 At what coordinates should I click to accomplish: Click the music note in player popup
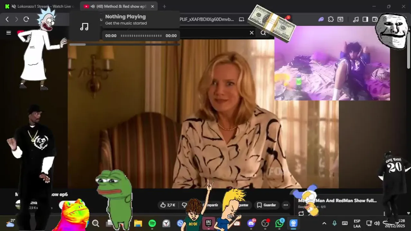point(84,27)
